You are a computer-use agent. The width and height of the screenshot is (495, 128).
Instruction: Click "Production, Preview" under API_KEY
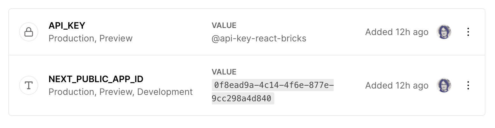[90, 39]
